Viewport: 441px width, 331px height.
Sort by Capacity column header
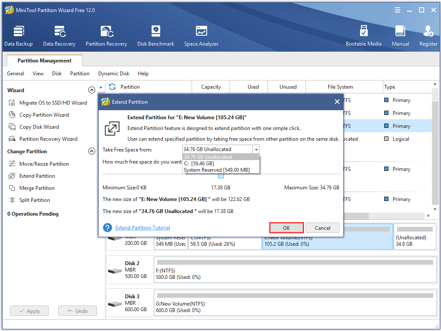[x=211, y=87]
